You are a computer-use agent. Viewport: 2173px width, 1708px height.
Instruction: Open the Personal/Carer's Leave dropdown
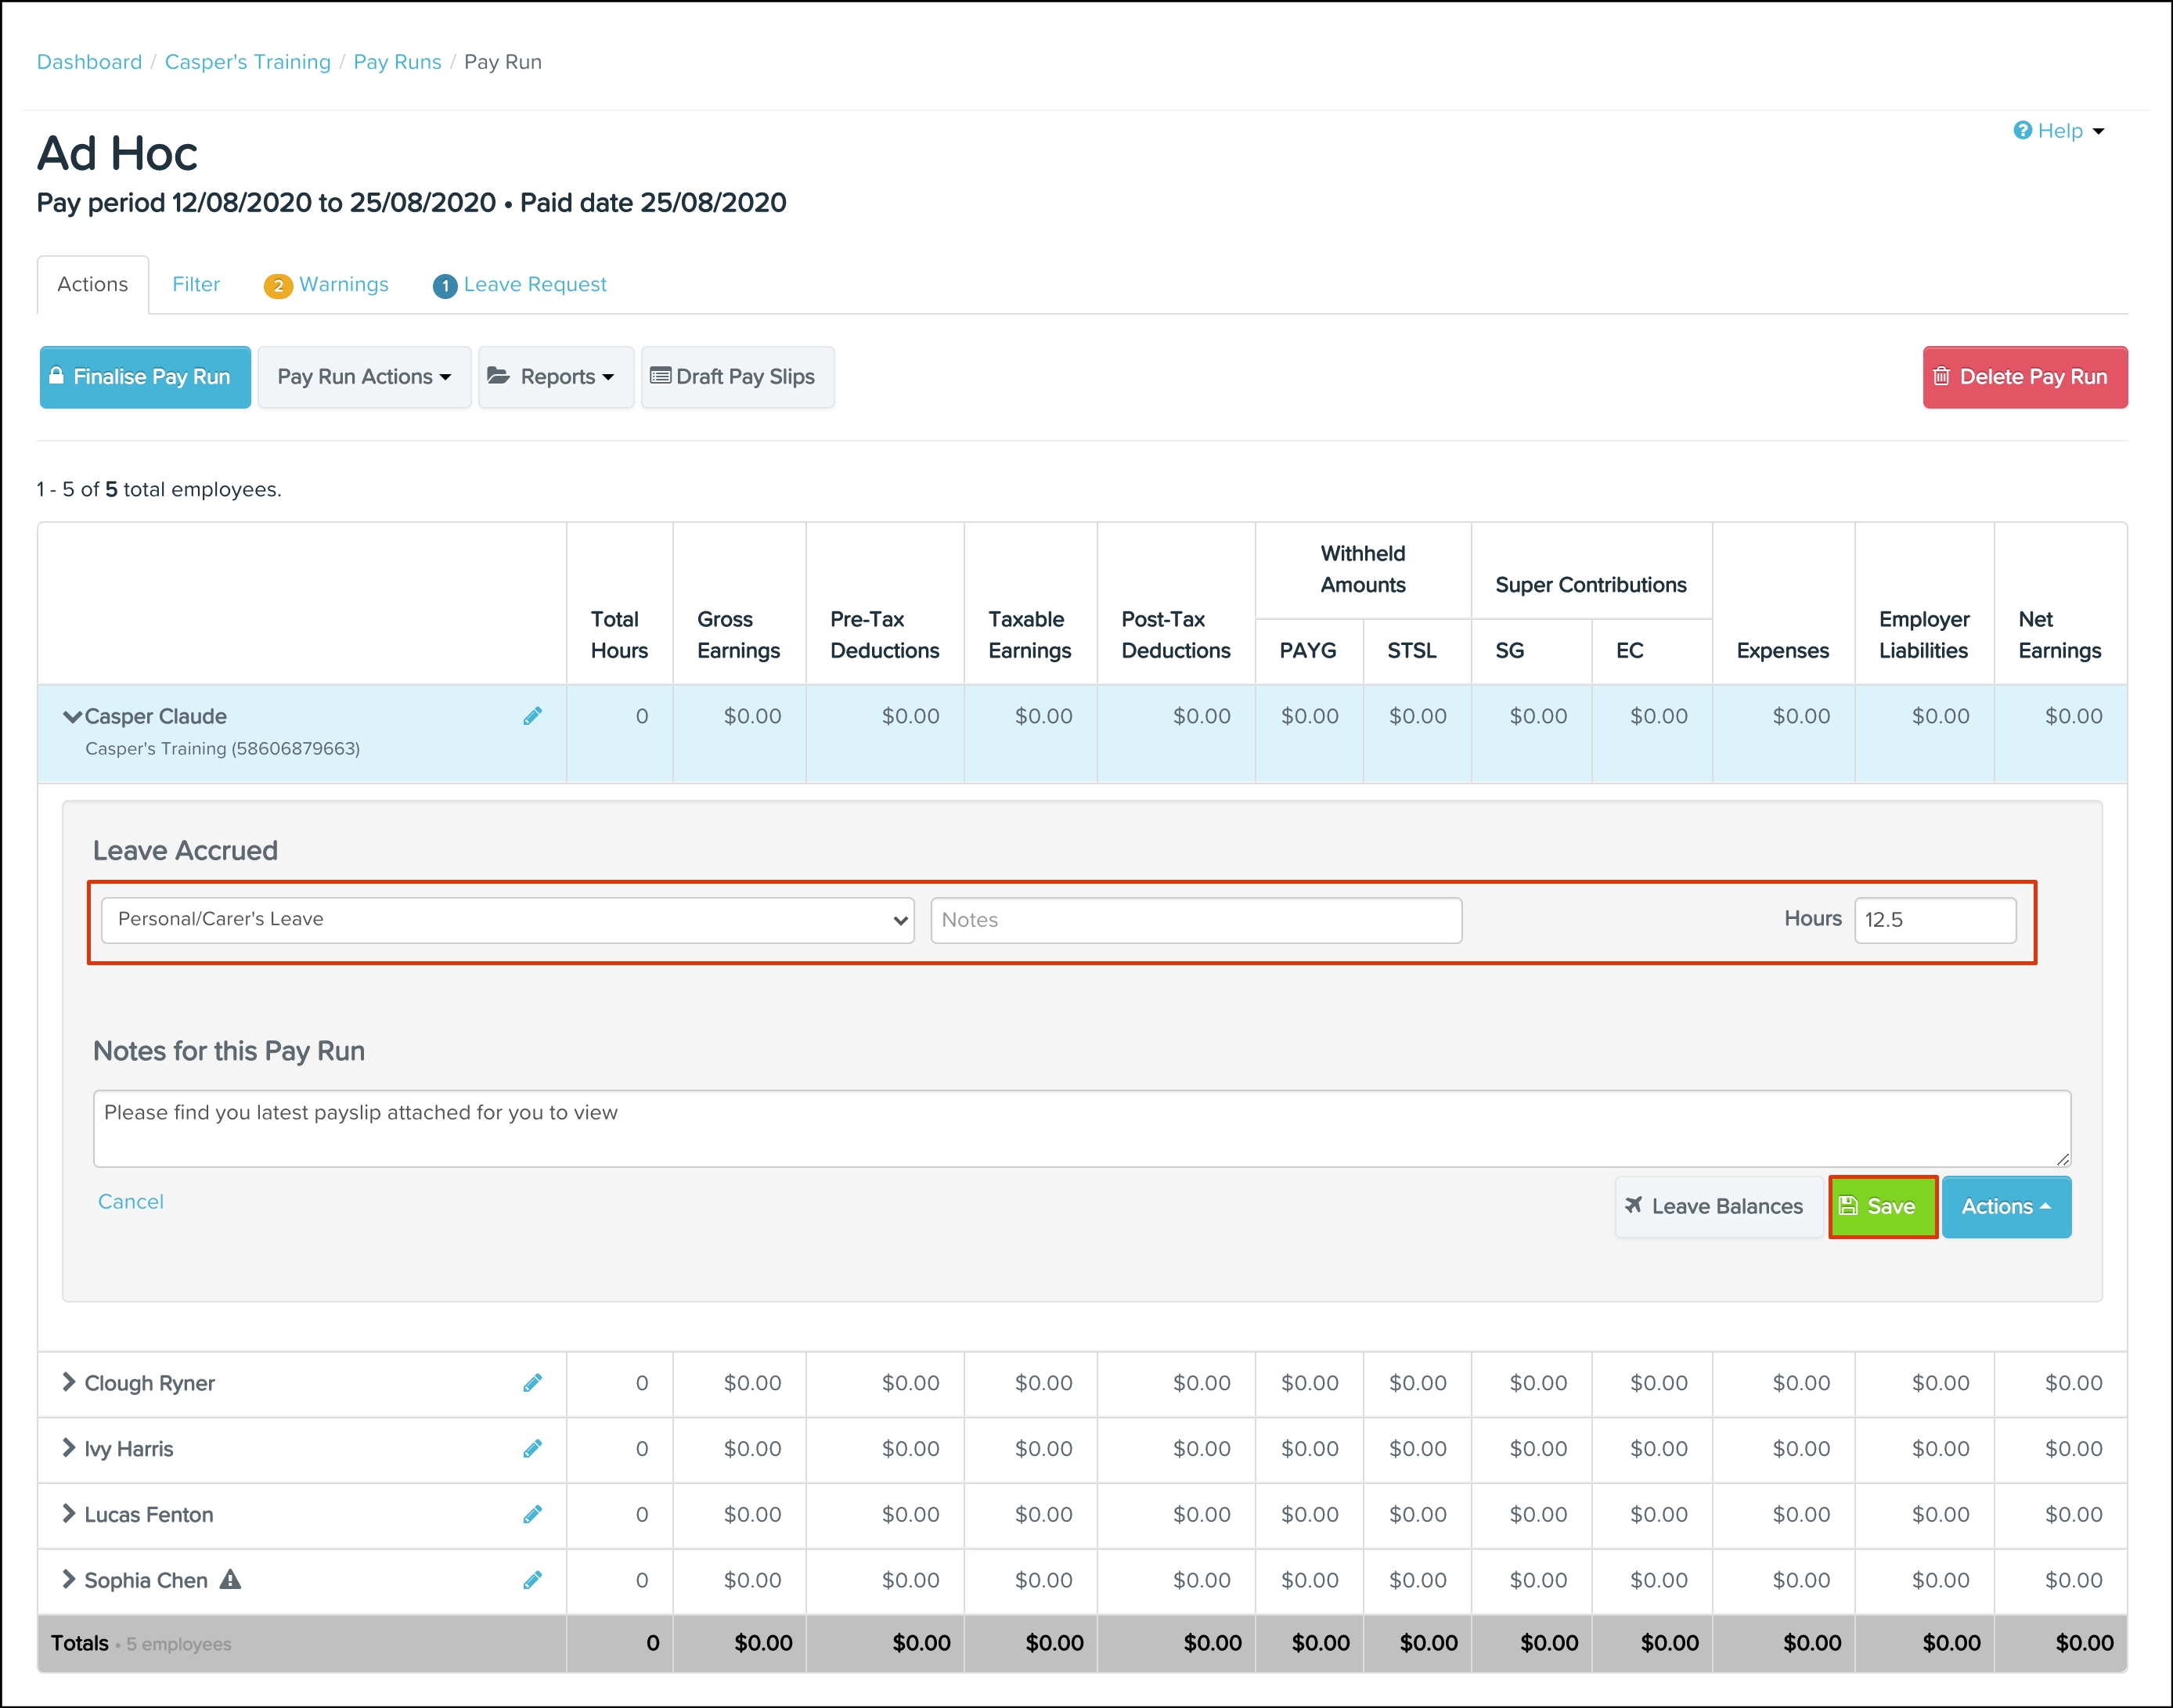(x=507, y=920)
